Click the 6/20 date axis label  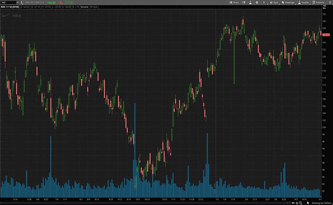coord(46,199)
